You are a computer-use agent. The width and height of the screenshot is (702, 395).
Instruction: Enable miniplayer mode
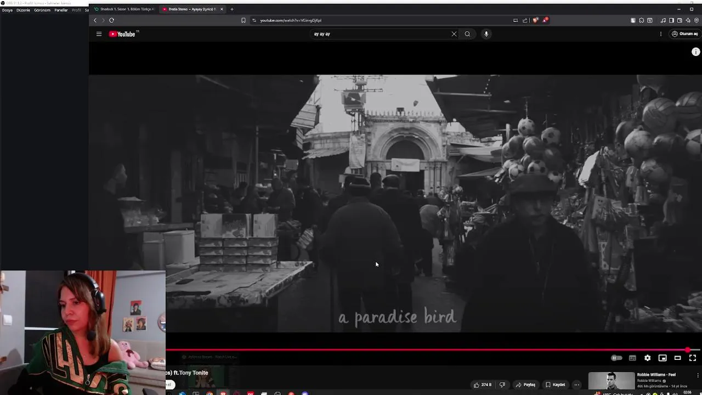coord(663,358)
